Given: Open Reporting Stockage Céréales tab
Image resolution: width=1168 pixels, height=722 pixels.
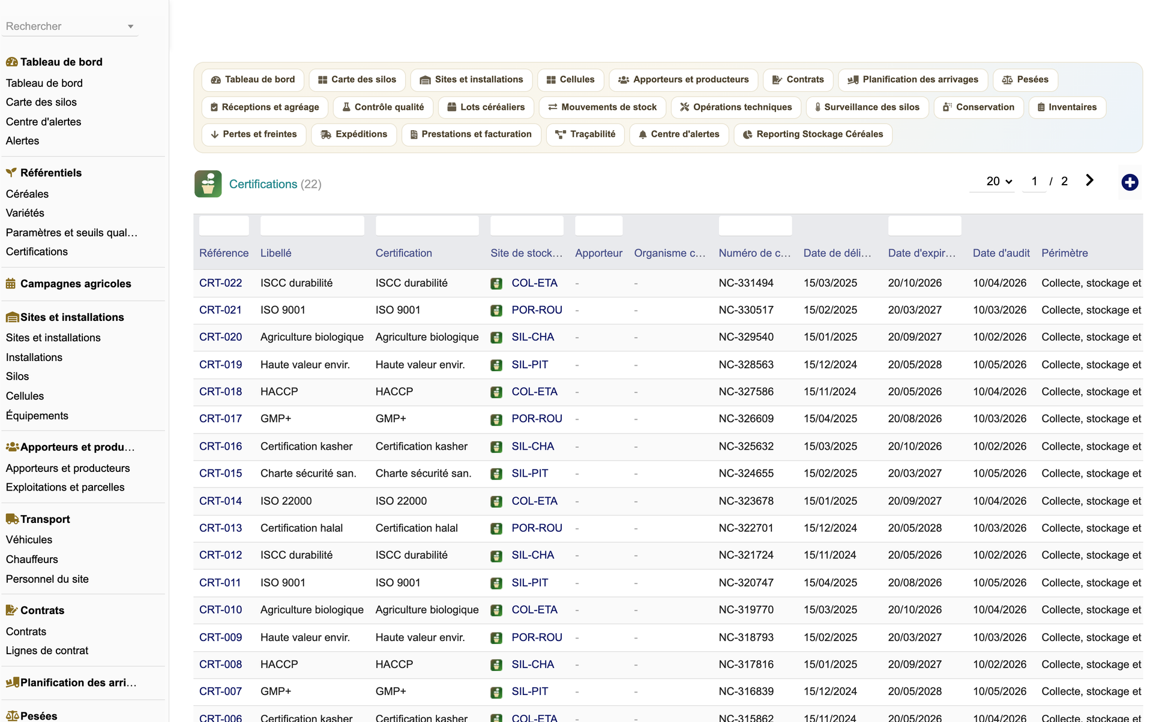Looking at the screenshot, I should (x=813, y=134).
